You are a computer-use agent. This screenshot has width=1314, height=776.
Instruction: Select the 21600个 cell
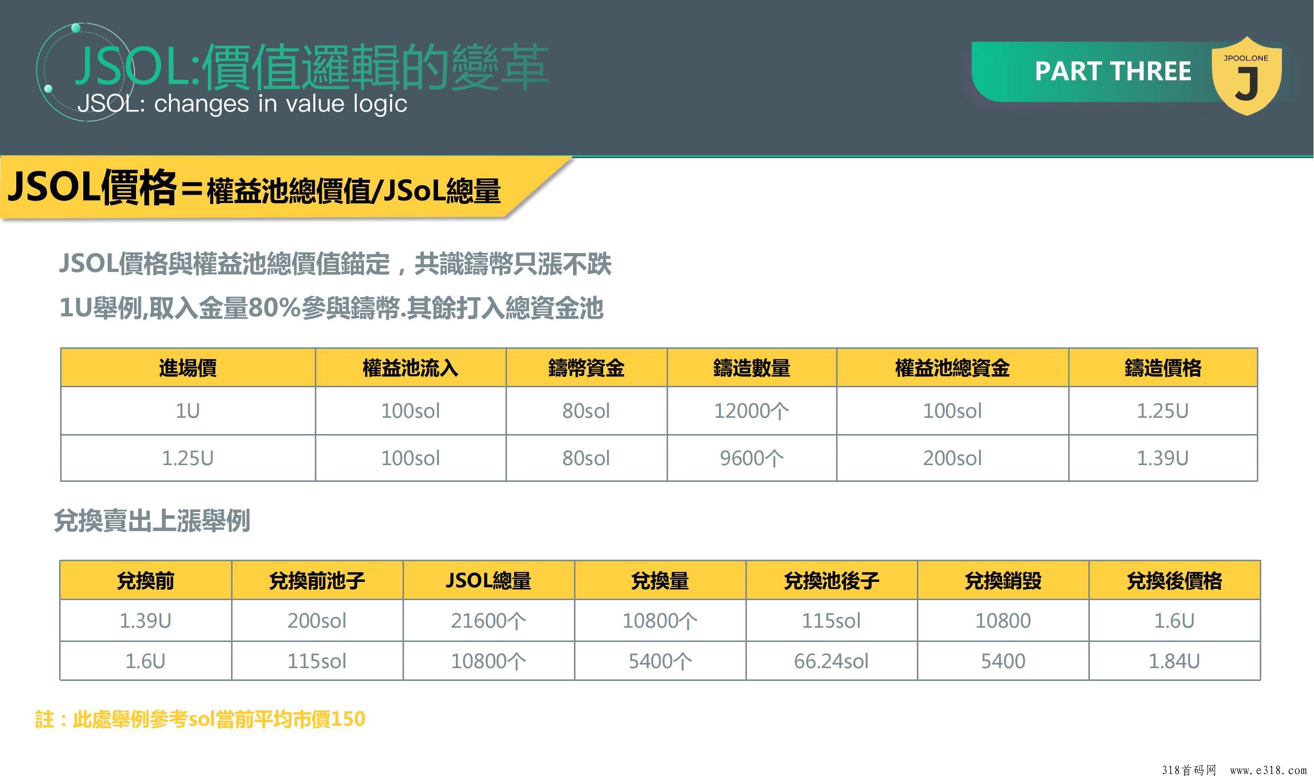(x=488, y=621)
